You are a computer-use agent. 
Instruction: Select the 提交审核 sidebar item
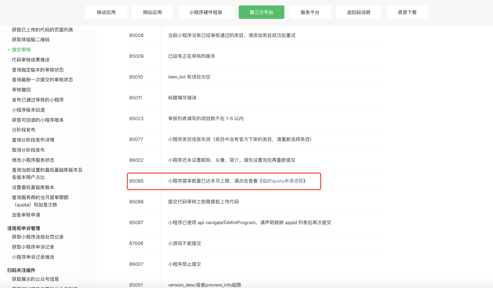pyautogui.click(x=21, y=50)
